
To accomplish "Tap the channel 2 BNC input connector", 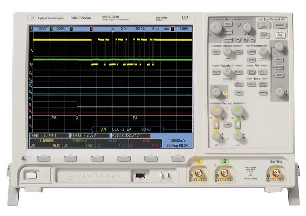I will [x=225, y=173].
